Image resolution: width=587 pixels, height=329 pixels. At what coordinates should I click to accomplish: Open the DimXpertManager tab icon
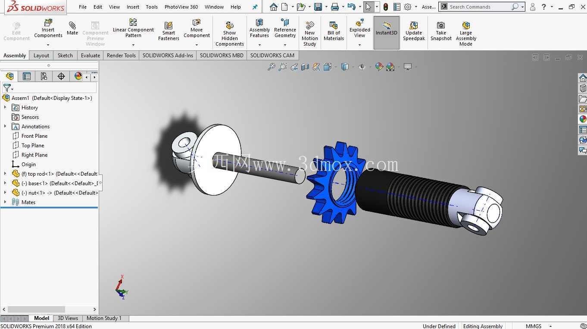point(61,76)
